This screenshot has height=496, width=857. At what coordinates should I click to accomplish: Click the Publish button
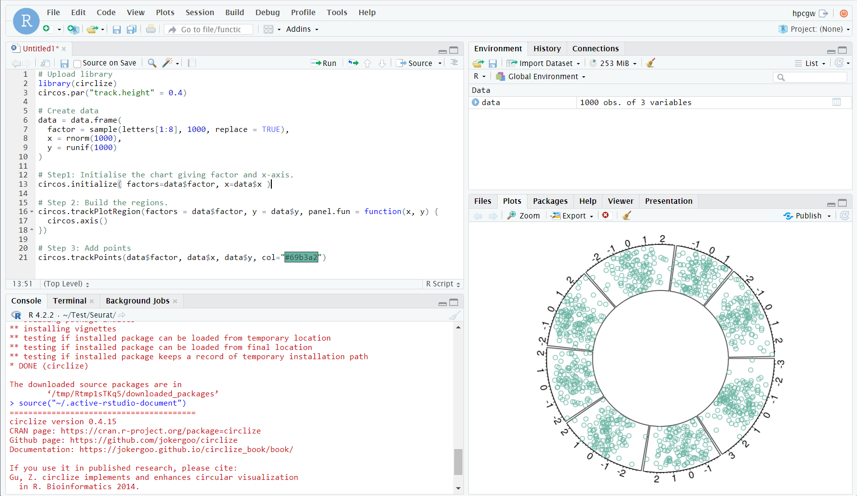click(x=802, y=216)
